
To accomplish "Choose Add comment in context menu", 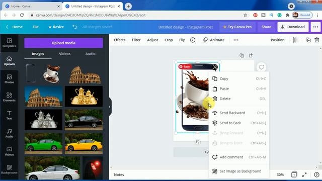I will [x=238, y=157].
